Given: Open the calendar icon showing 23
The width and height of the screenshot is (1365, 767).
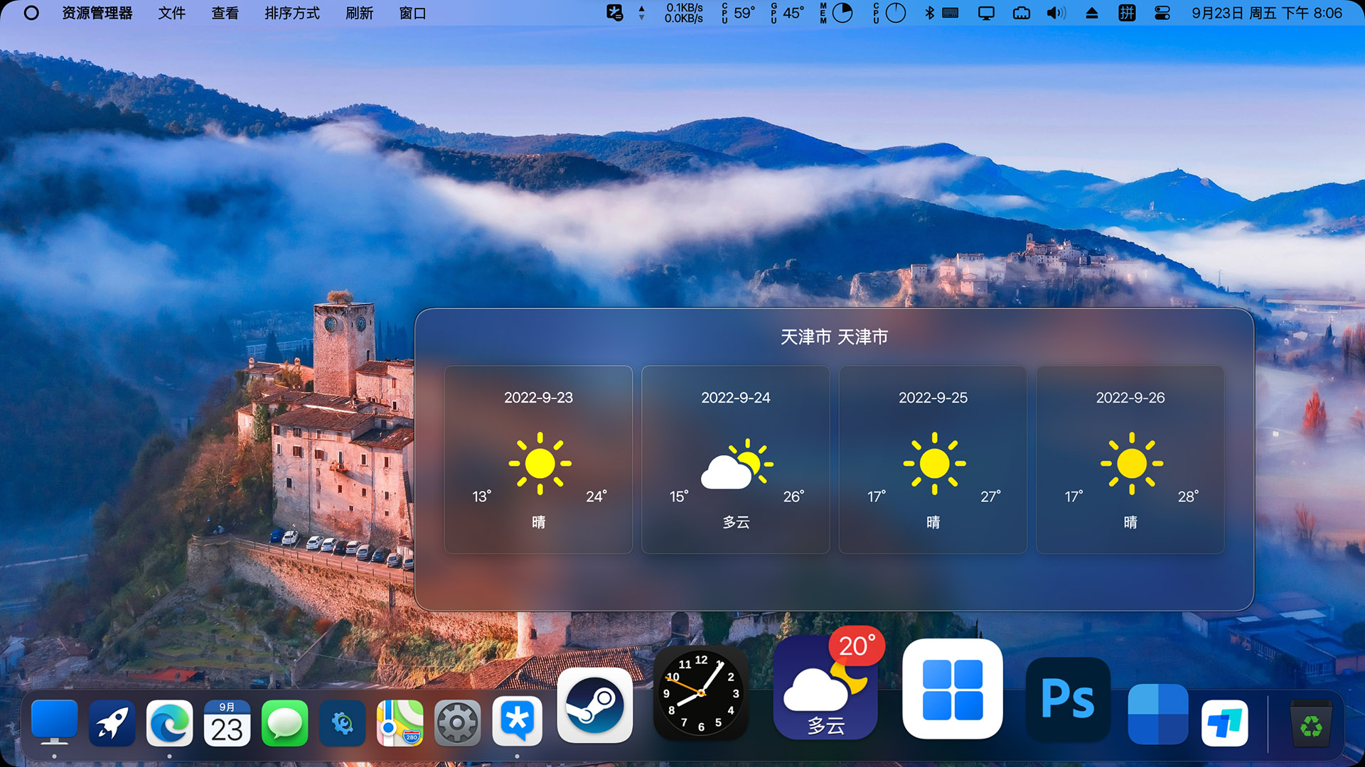Looking at the screenshot, I should tap(227, 723).
